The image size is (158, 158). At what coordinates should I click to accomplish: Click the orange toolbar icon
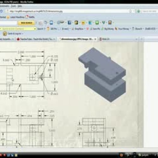pos(83,23)
